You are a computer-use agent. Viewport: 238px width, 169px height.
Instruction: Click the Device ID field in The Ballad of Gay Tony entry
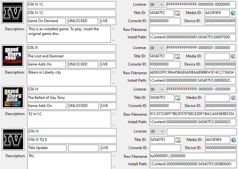click(x=221, y=106)
